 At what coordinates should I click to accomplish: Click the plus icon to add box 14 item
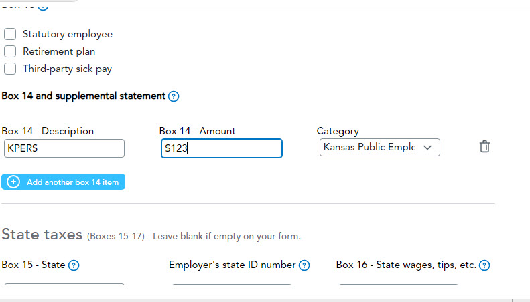pyautogui.click(x=13, y=182)
